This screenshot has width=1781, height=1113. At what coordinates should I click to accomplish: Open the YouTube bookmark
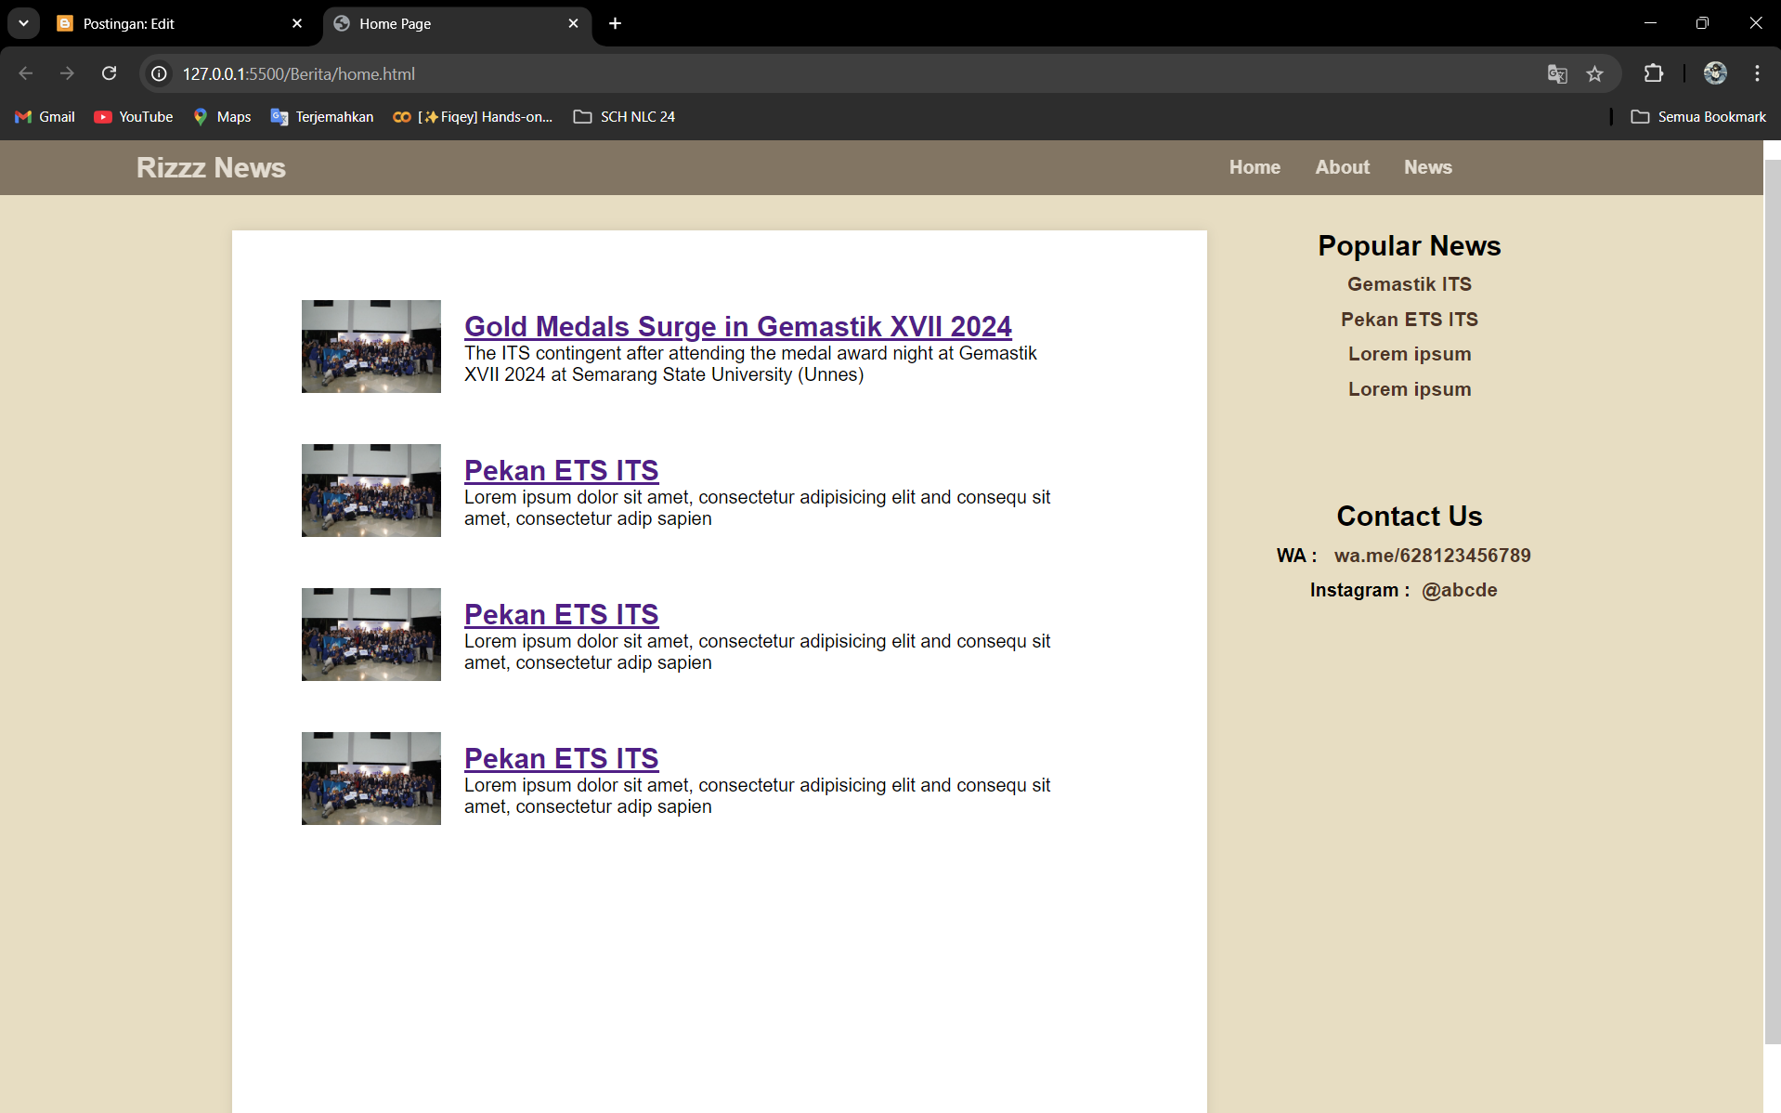point(134,116)
